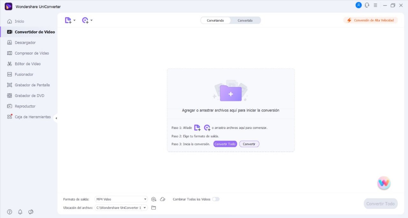Viewport: 408px width, 218px height.
Task: Toggle Combinar Todos los Videos switch
Action: (x=216, y=199)
